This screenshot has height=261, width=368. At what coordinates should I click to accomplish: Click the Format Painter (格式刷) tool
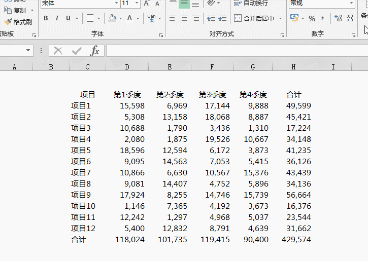click(18, 22)
